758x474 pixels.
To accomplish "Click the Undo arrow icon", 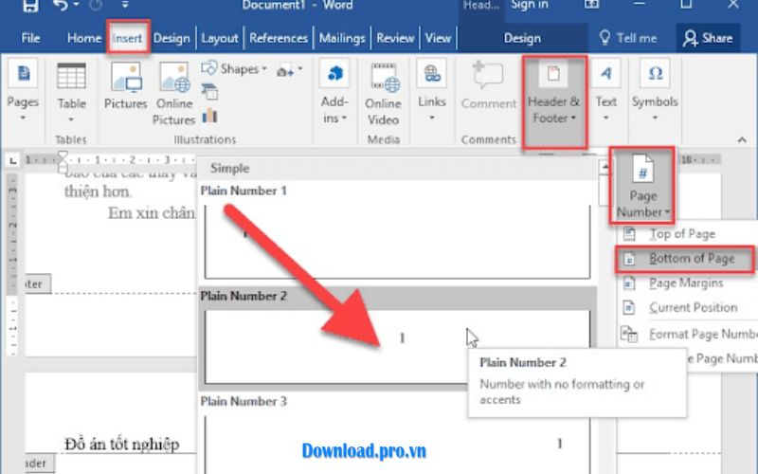I will [x=60, y=7].
